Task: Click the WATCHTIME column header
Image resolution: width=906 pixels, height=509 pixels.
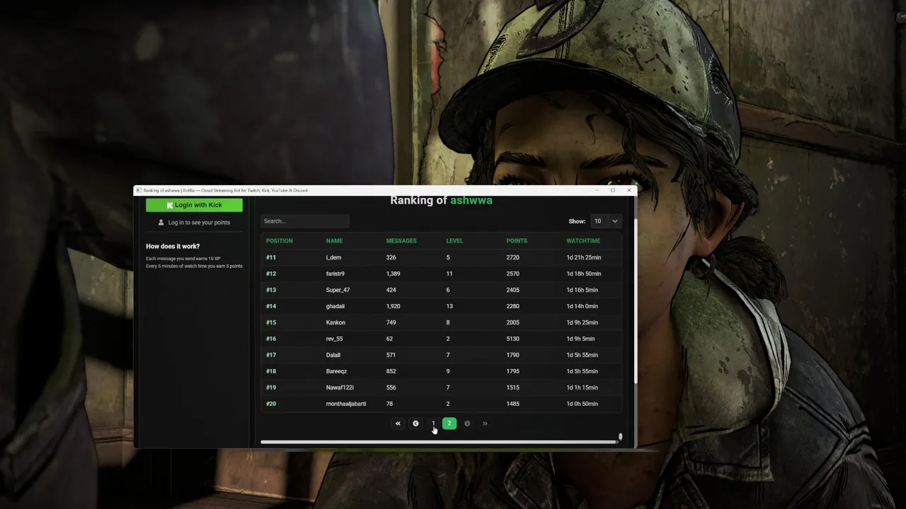Action: tap(583, 241)
